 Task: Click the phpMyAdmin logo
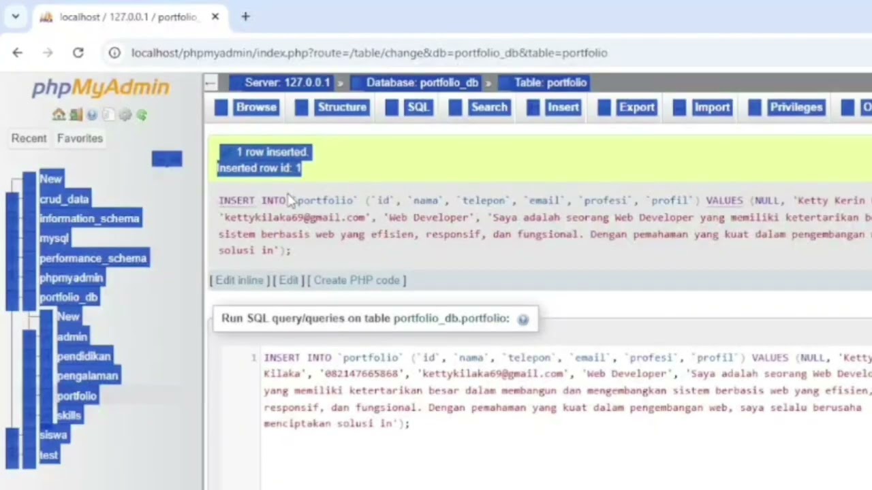pos(101,87)
